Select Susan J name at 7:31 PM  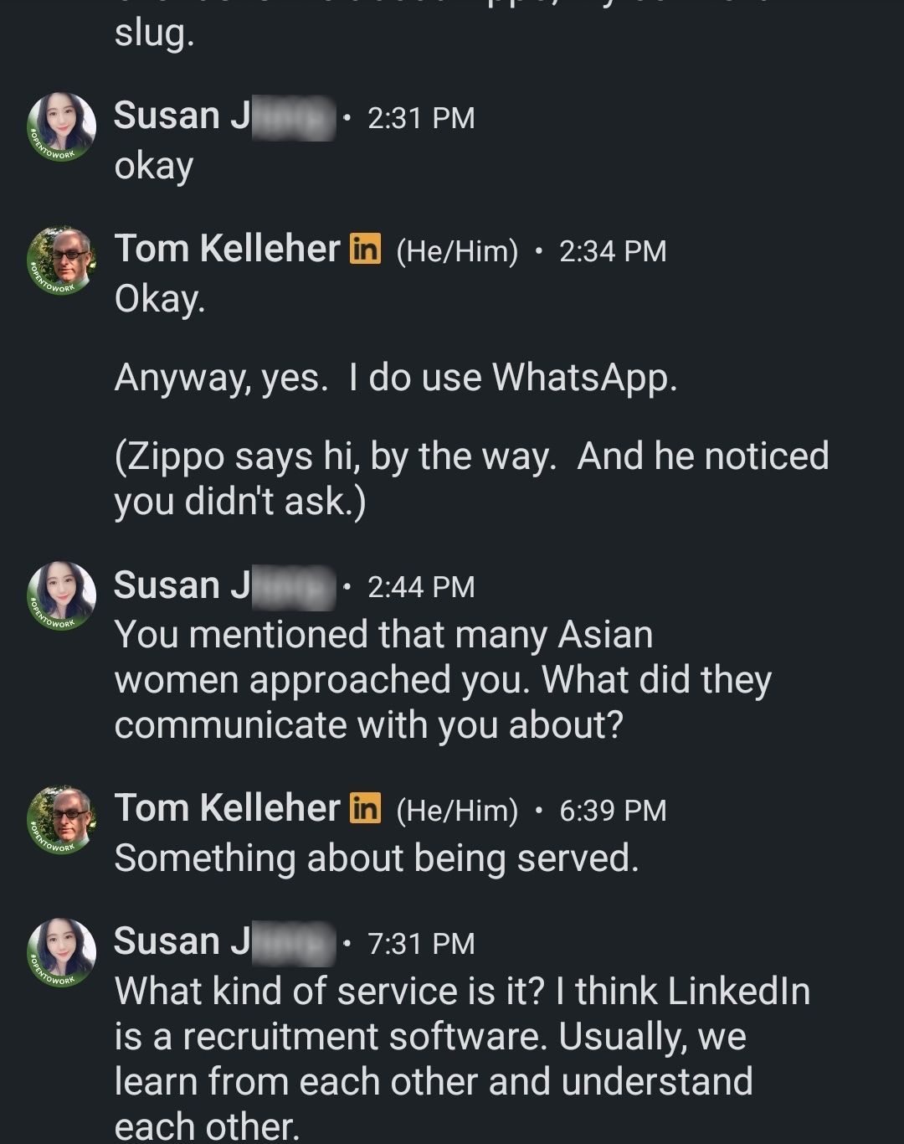click(x=223, y=942)
